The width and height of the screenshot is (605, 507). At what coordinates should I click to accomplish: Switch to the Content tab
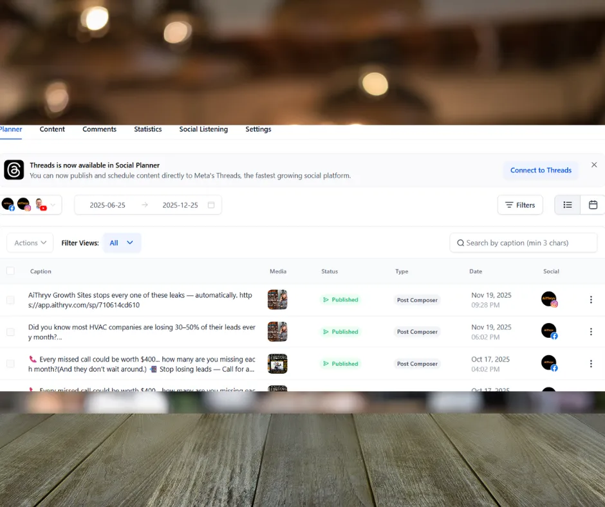tap(52, 129)
